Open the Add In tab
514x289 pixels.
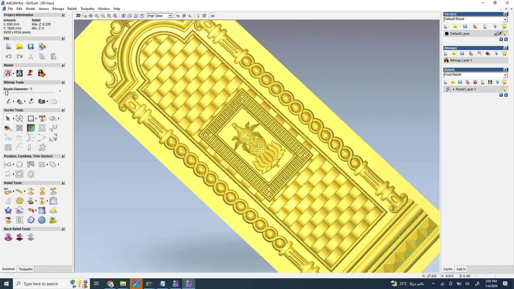tap(461, 269)
